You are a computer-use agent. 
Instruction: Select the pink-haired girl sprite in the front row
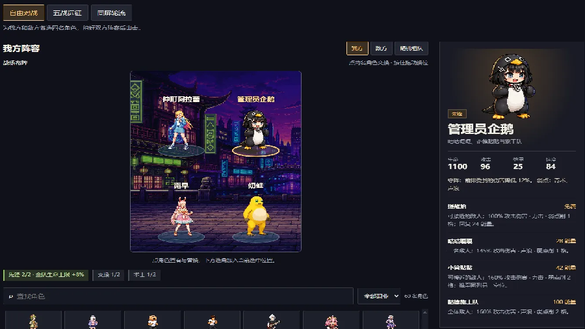(x=181, y=217)
